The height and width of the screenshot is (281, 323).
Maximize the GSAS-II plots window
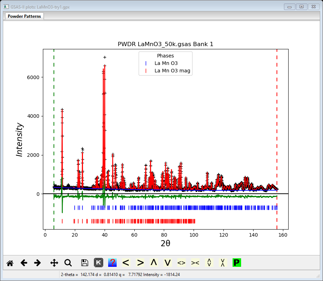coord(301,7)
